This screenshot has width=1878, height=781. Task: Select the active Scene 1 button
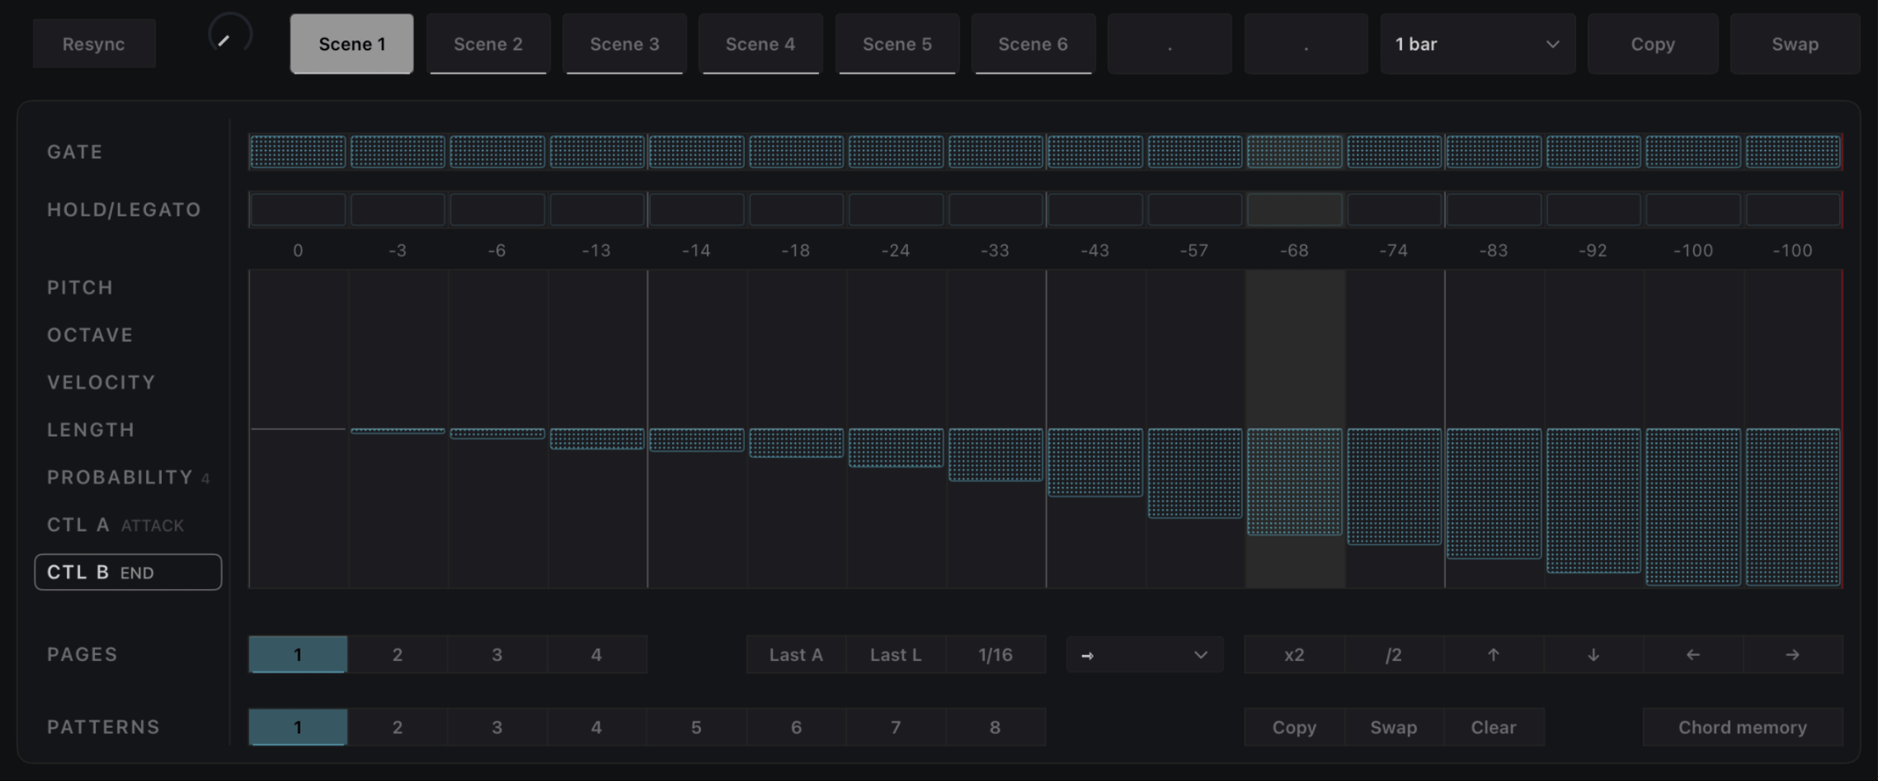tap(352, 44)
